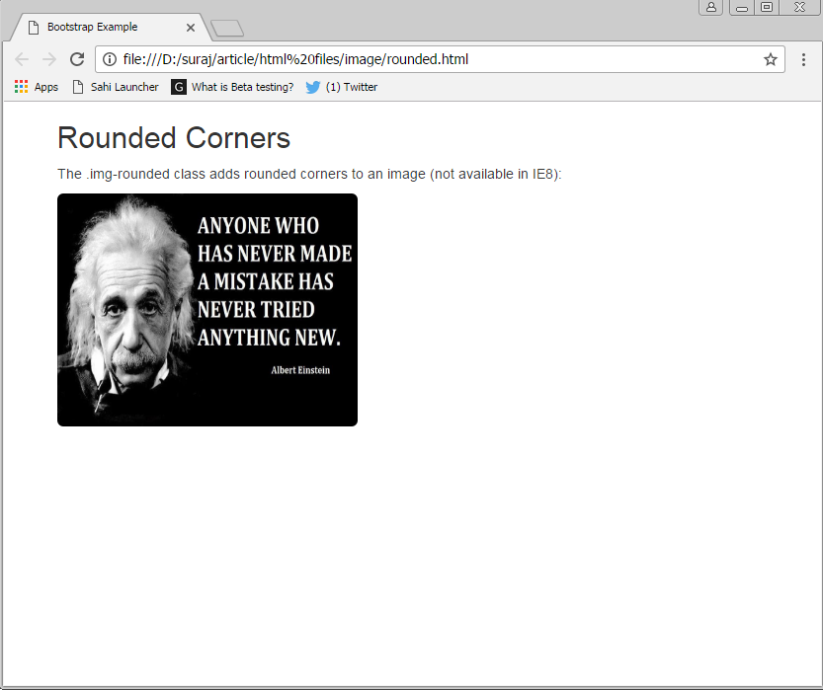The image size is (823, 690).
Task: Open site info icon in address bar
Action: (x=110, y=59)
